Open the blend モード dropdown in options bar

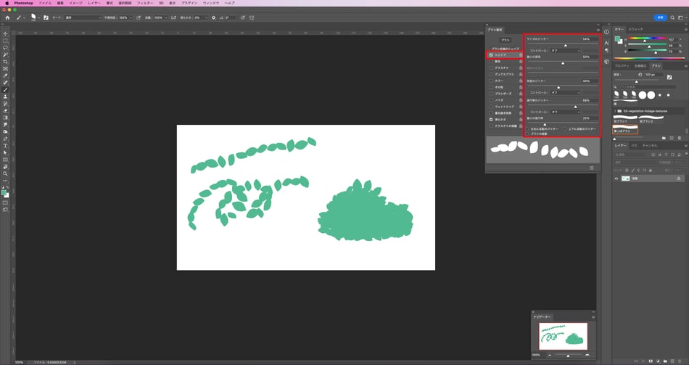click(x=81, y=17)
